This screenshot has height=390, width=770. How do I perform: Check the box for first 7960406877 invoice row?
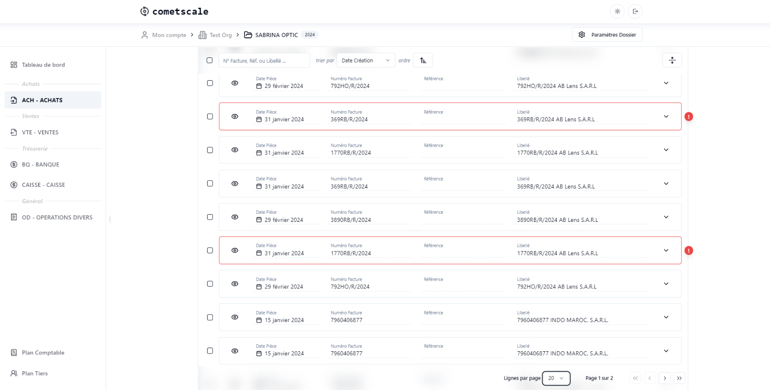point(210,317)
